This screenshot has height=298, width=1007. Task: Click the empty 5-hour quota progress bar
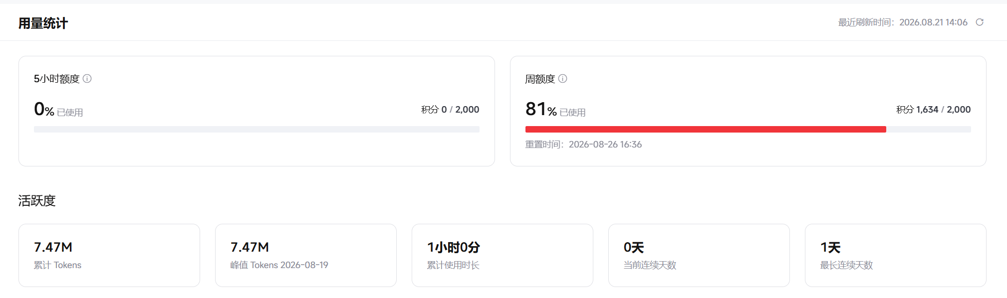(x=256, y=130)
